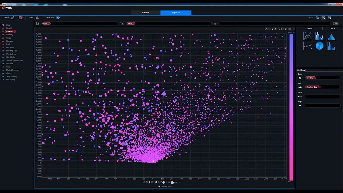The image size is (343, 193).
Task: Click the Selection export icon
Action: (x=58, y=18)
